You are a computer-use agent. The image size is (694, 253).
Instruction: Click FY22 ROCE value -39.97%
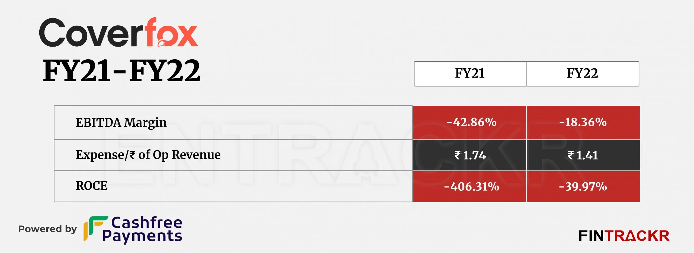click(x=583, y=186)
